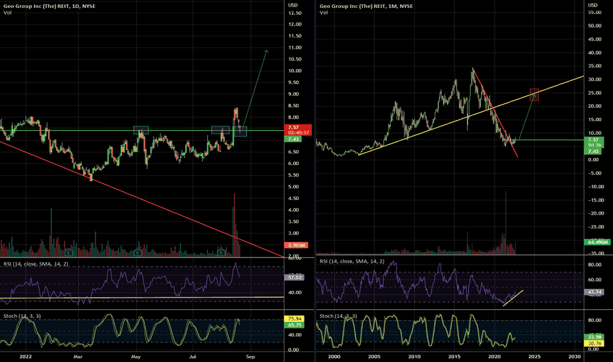
Task: Click the 2030 label on the monthly time axis
Action: pos(574,357)
